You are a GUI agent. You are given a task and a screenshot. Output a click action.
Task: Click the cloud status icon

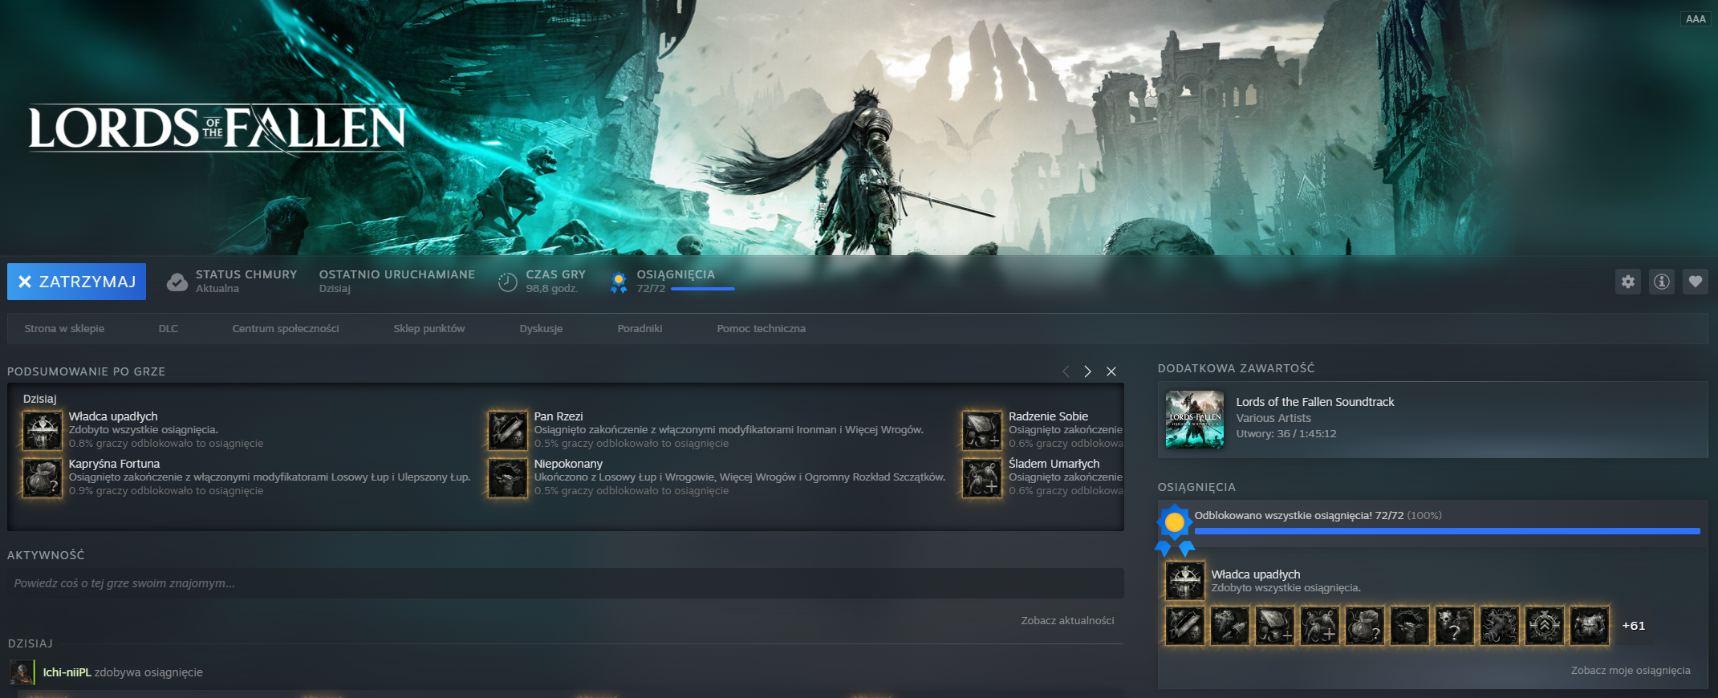coord(177,282)
